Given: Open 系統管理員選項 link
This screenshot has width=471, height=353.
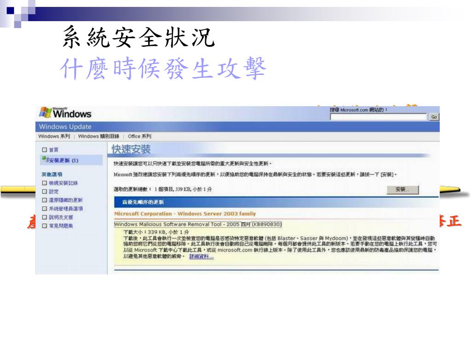Looking at the screenshot, I should point(65,209).
